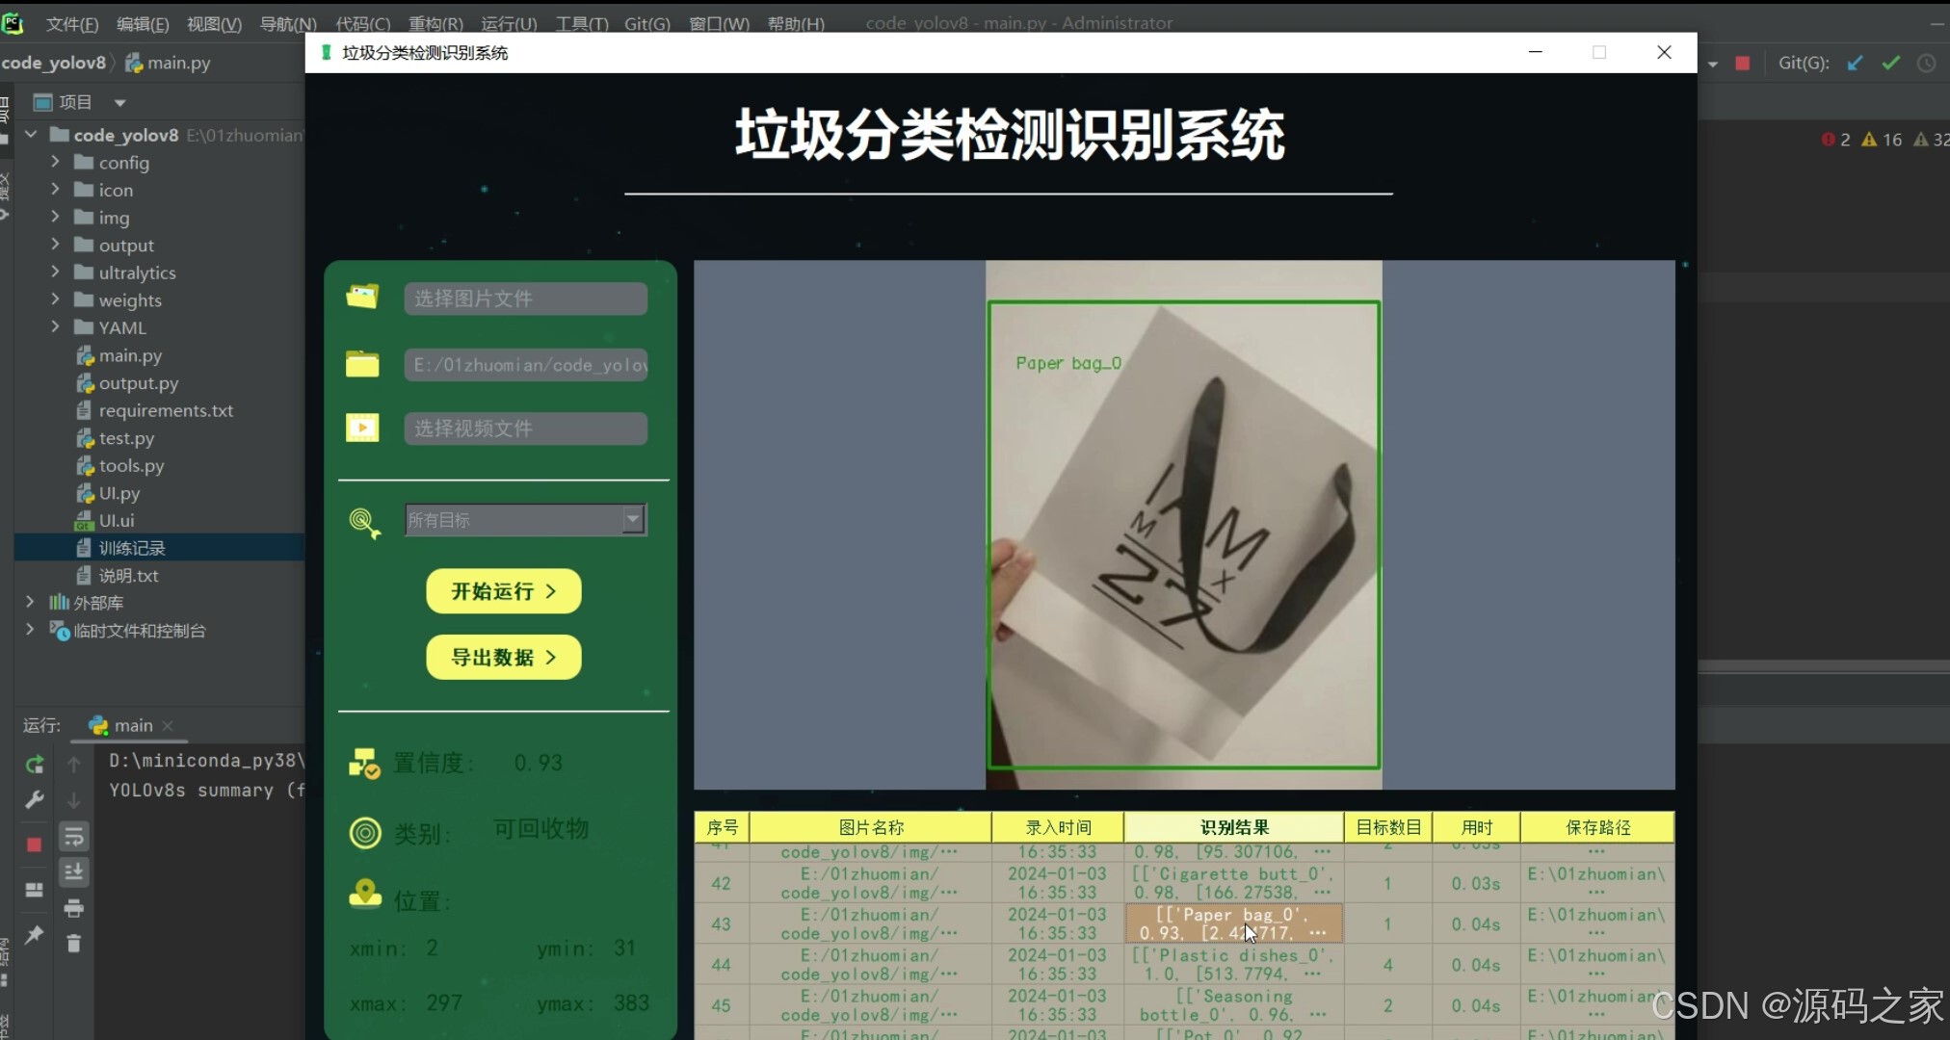The width and height of the screenshot is (1950, 1040).
Task: Open the 编辑(E) menu
Action: 143,23
